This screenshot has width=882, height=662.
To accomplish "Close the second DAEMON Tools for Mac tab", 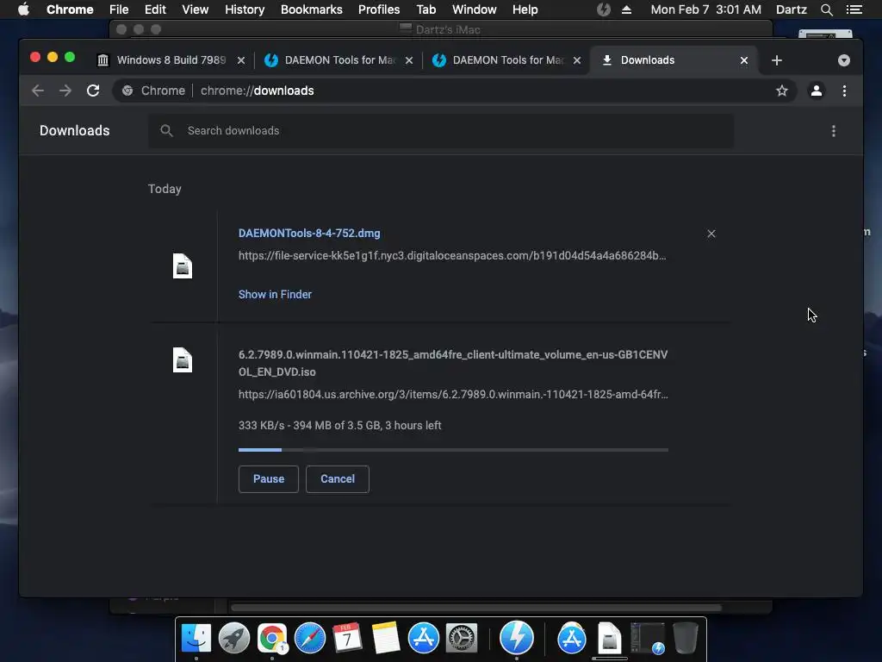I will click(x=576, y=60).
